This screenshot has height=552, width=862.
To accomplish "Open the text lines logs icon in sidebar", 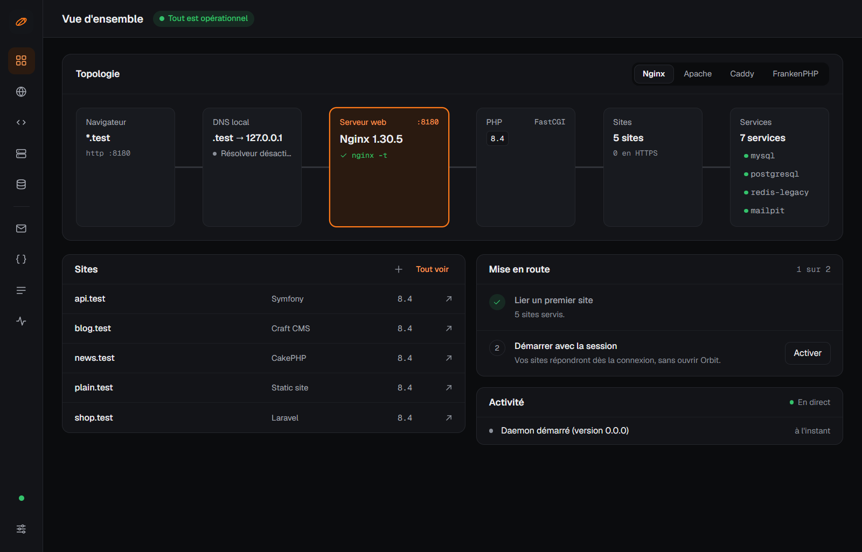I will (21, 290).
